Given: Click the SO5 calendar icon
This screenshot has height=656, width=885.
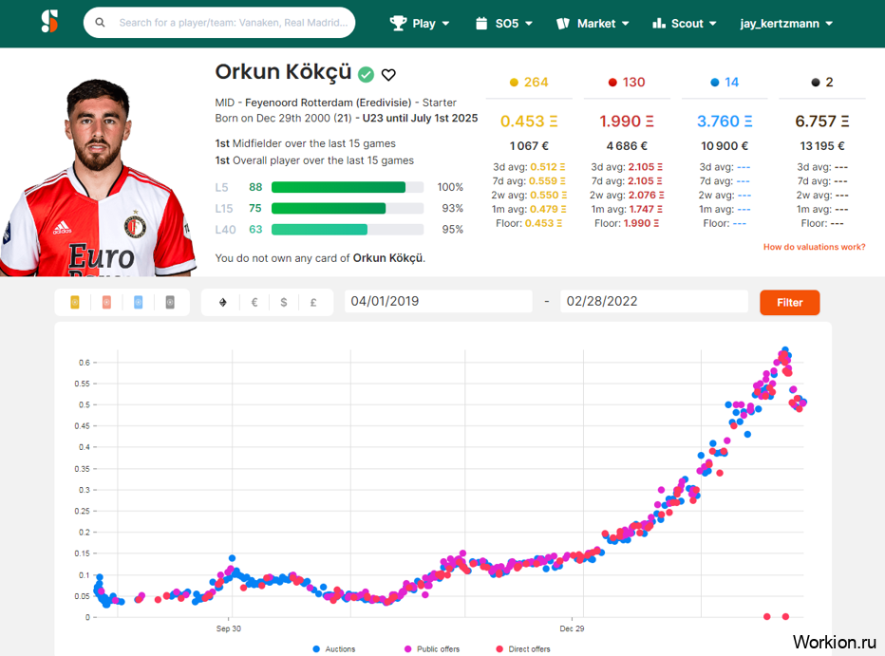Looking at the screenshot, I should 481,23.
